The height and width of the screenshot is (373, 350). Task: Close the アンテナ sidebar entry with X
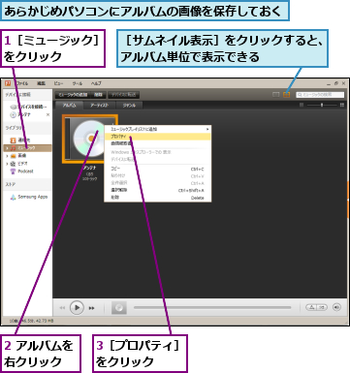[48, 114]
